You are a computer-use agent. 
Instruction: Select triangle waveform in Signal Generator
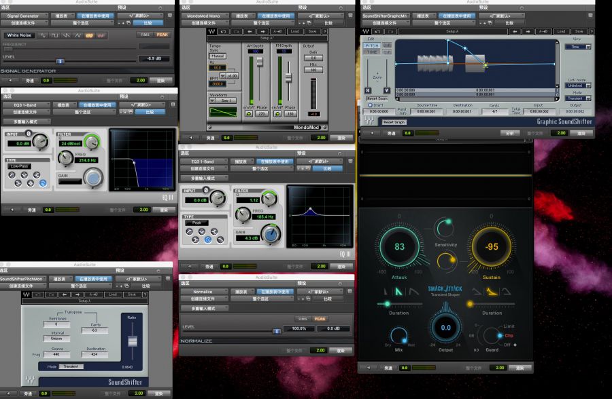(x=78, y=35)
